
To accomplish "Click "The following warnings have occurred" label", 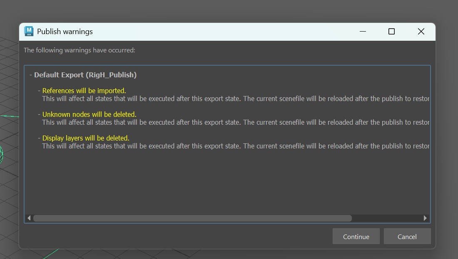I will pyautogui.click(x=79, y=50).
